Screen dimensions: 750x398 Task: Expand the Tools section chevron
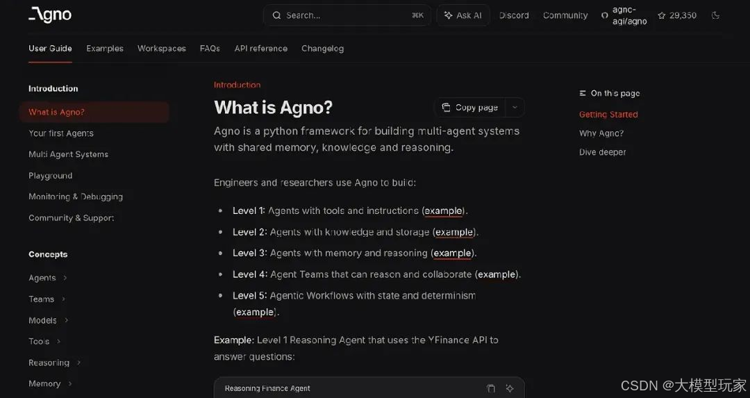(x=58, y=341)
